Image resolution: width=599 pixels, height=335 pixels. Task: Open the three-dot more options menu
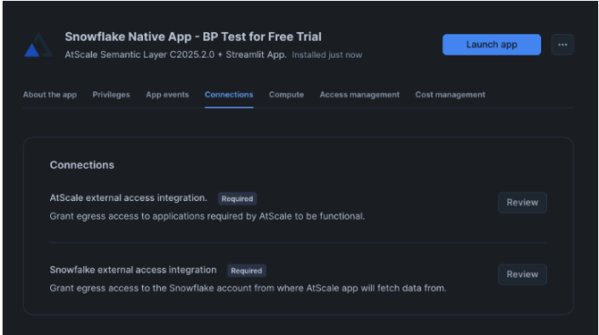tap(562, 45)
